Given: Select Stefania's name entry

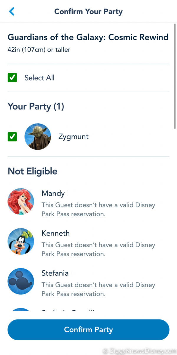Looking at the screenshot, I should [x=55, y=273].
